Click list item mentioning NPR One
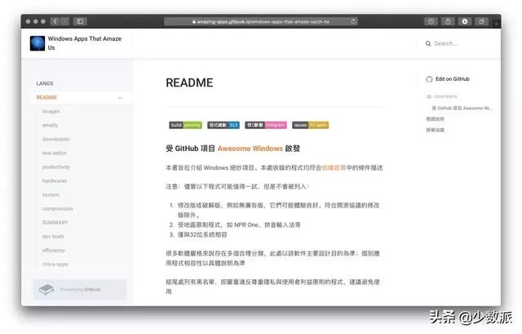The width and height of the screenshot is (522, 334). point(239,225)
